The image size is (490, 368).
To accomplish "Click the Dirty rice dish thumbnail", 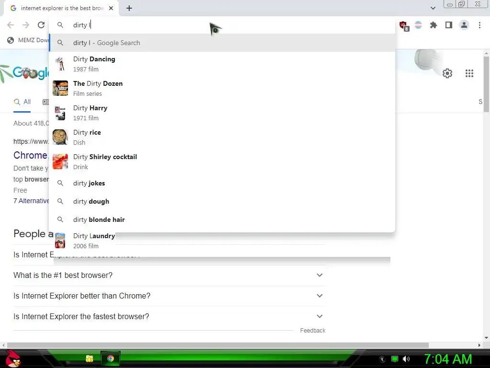I will [60, 137].
